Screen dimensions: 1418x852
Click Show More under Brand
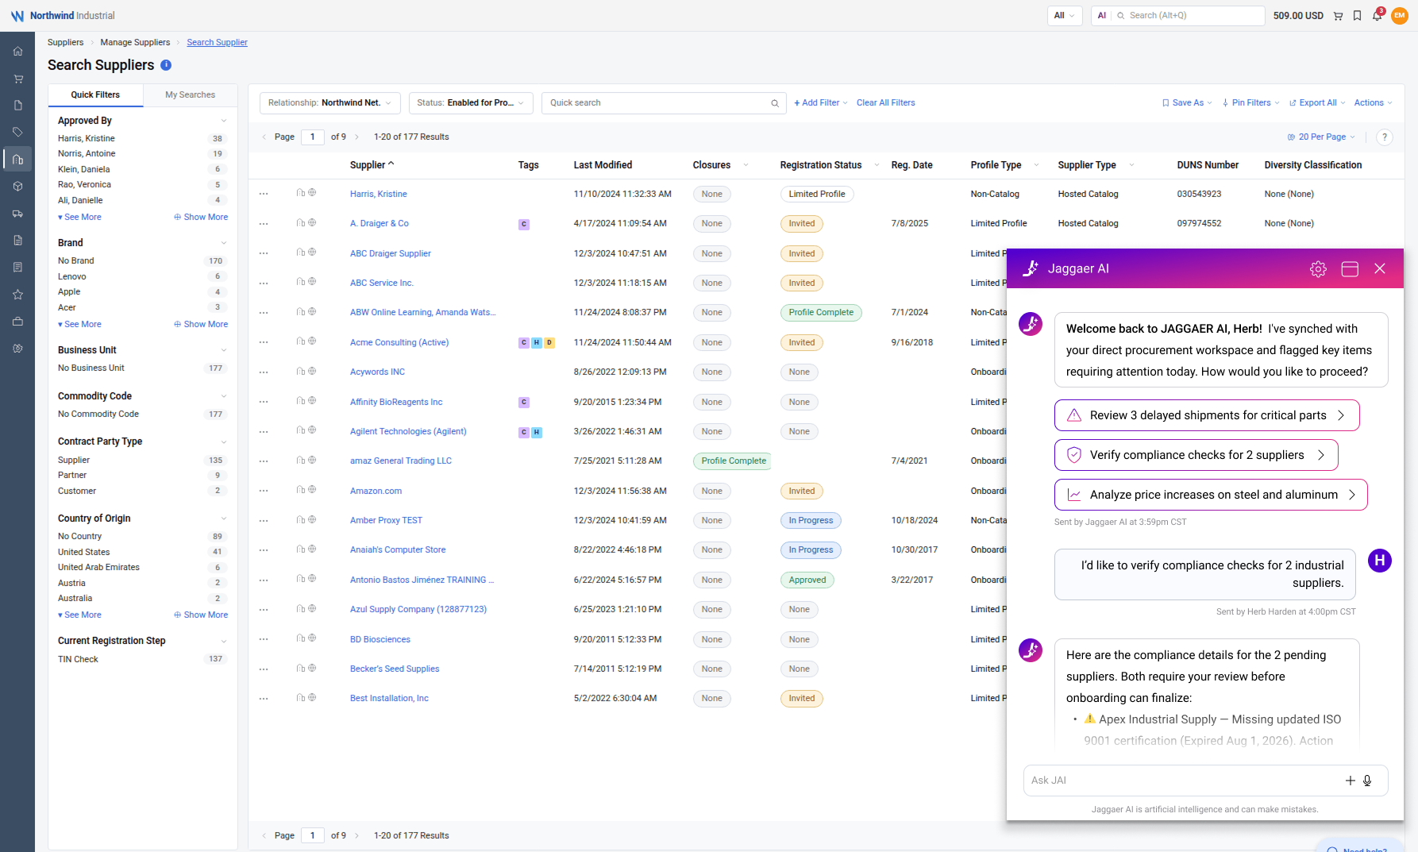201,325
